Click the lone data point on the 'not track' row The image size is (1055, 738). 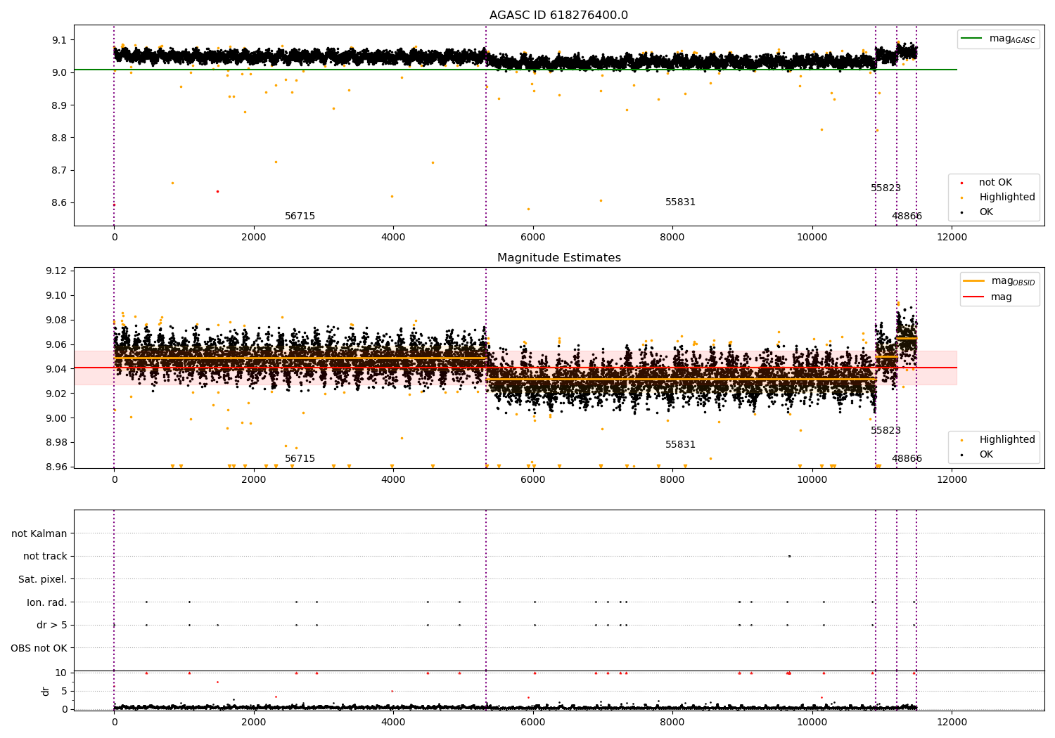tap(789, 556)
